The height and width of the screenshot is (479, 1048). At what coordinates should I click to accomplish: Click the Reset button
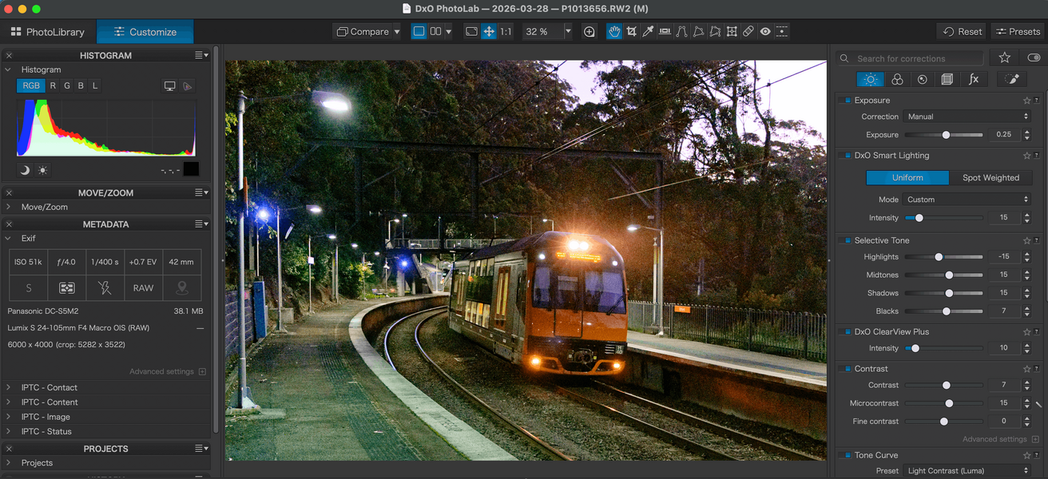[961, 31]
